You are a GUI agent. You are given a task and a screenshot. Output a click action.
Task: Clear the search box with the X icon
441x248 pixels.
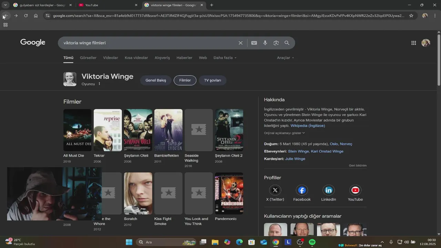[240, 43]
